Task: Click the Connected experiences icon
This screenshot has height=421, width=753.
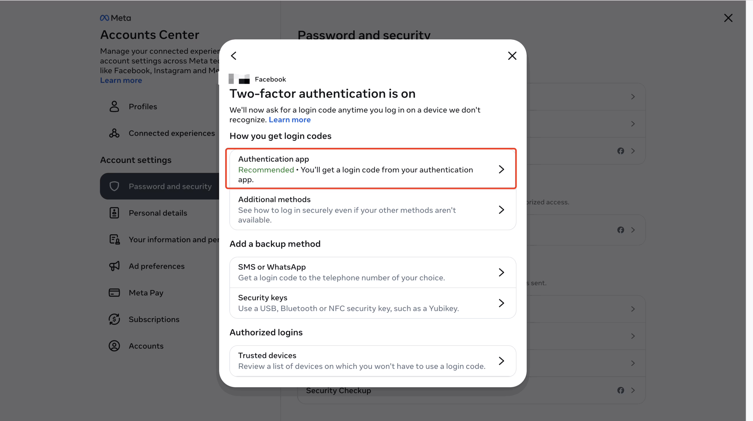Action: point(114,133)
